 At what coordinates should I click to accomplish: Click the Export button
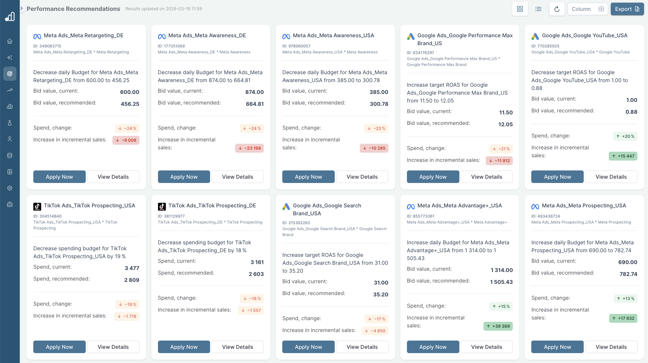click(x=627, y=9)
